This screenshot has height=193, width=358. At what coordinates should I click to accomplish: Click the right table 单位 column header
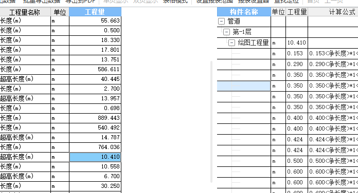coord(278,12)
